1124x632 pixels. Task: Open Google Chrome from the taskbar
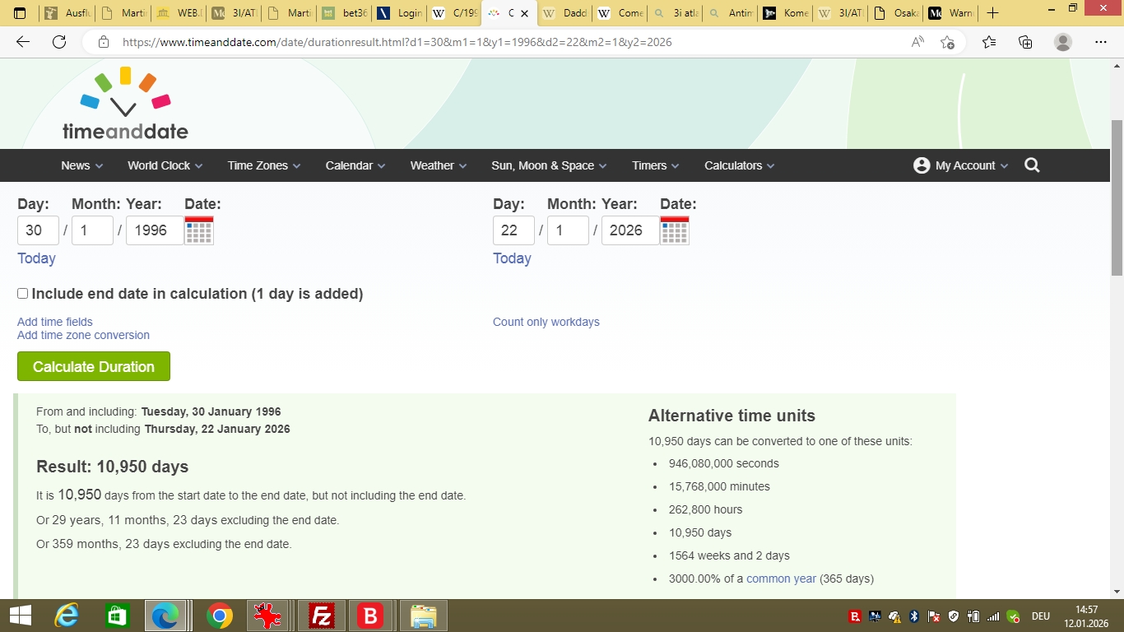219,616
